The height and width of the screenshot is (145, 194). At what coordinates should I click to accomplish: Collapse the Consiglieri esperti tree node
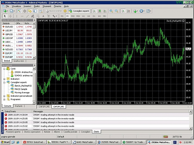(x=4, y=83)
